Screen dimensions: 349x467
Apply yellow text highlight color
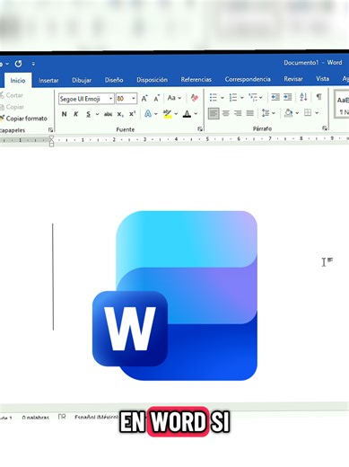168,114
